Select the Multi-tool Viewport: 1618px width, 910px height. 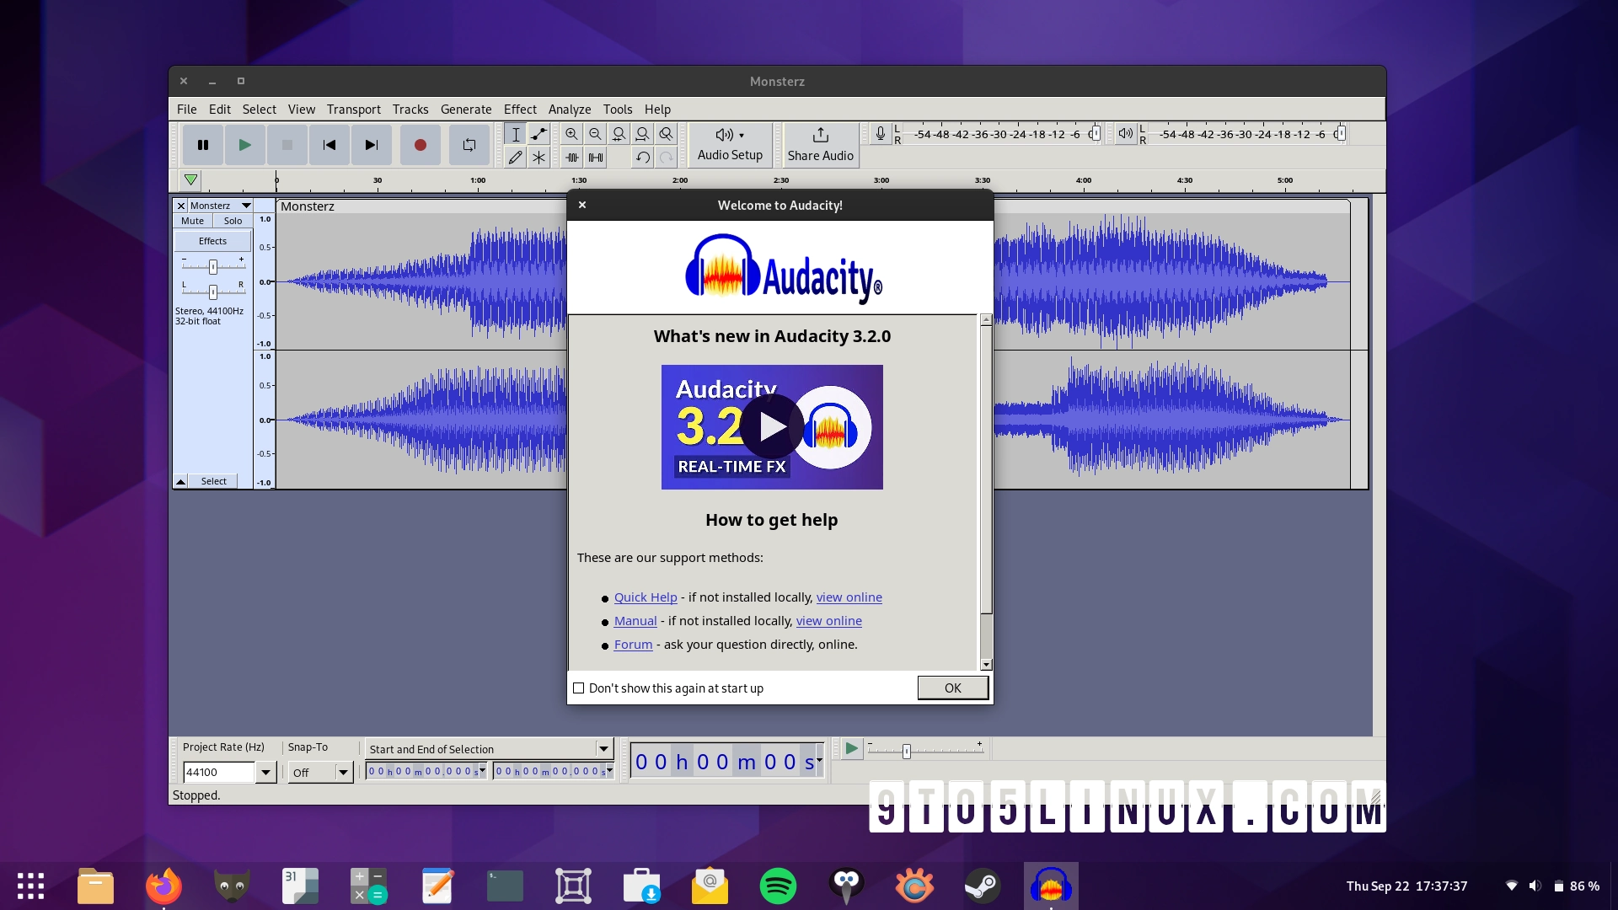[x=538, y=157]
